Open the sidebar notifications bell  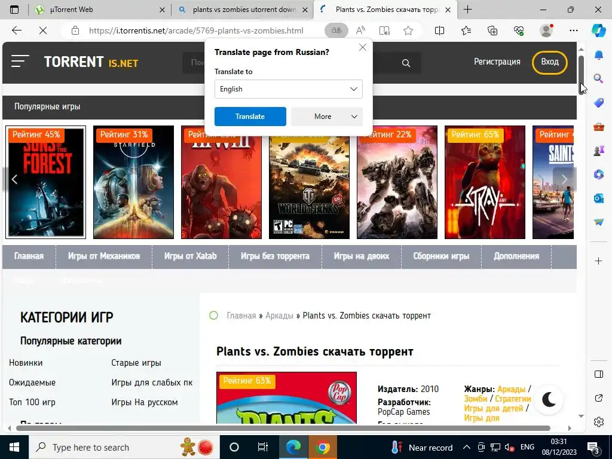pos(599,55)
